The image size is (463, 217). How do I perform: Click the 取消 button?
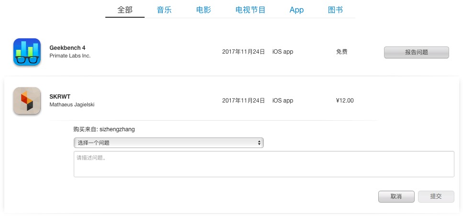[396, 196]
